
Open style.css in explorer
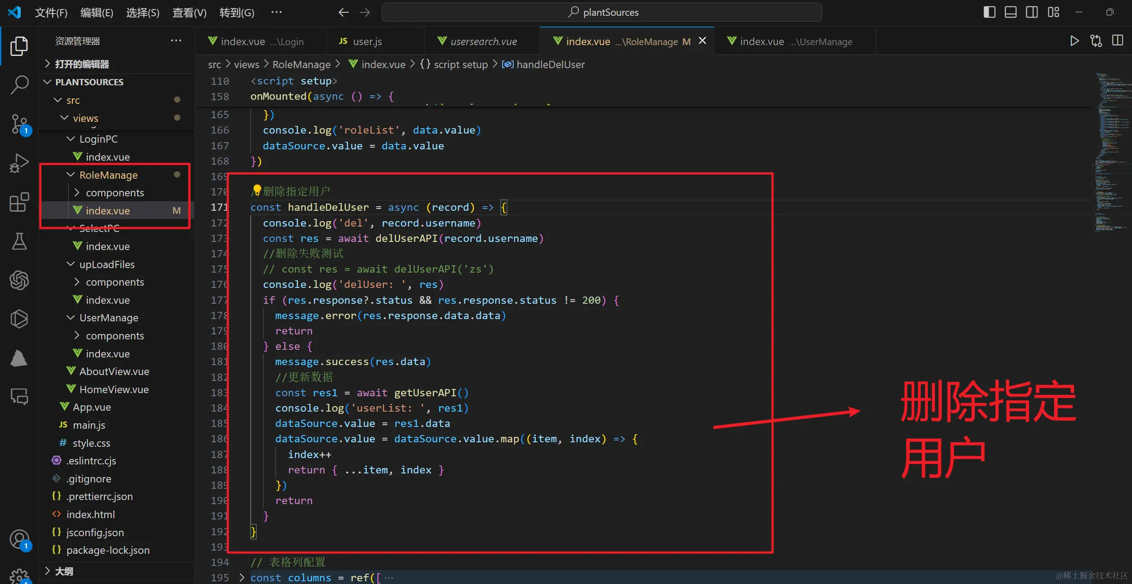click(x=117, y=443)
